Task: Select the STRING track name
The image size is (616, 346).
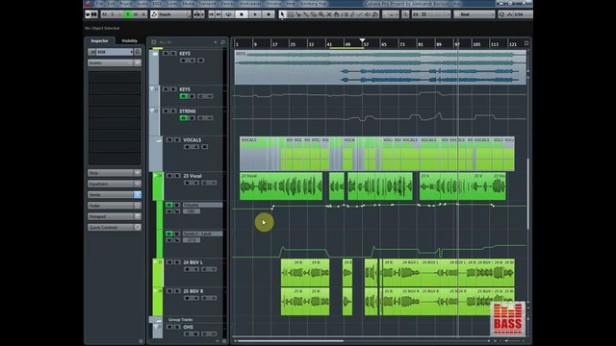Action: pos(188,111)
